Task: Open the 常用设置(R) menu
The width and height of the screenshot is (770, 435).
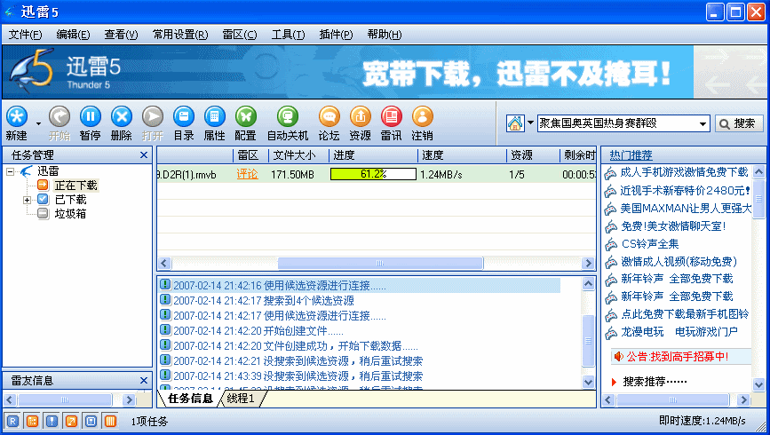Action: click(180, 35)
